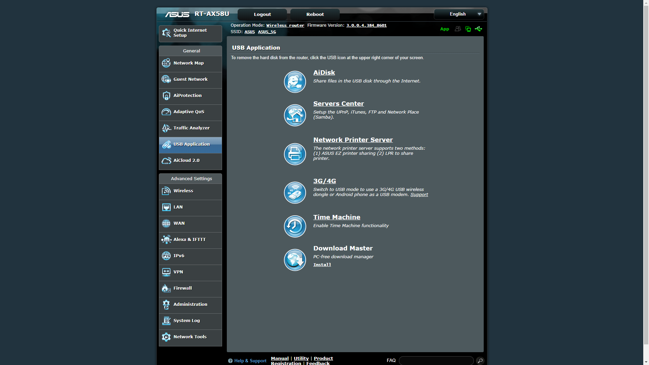Click the green network clients status icon
649x365 pixels.
point(468,29)
